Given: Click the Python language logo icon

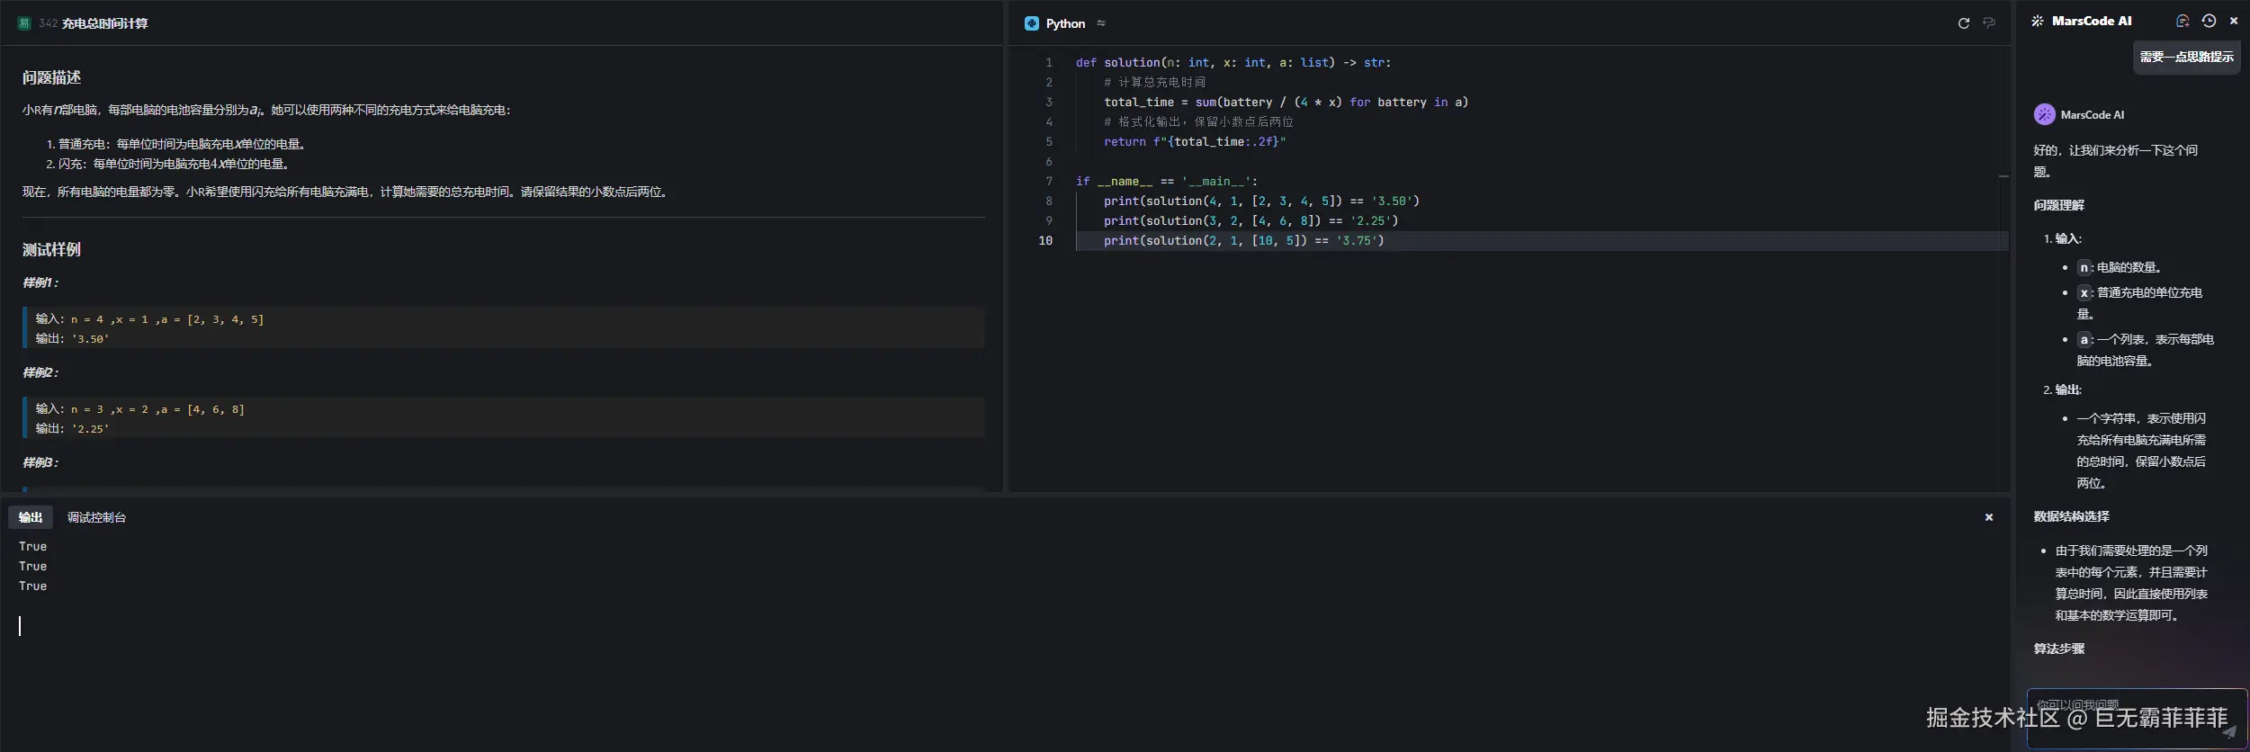Looking at the screenshot, I should [x=1032, y=23].
